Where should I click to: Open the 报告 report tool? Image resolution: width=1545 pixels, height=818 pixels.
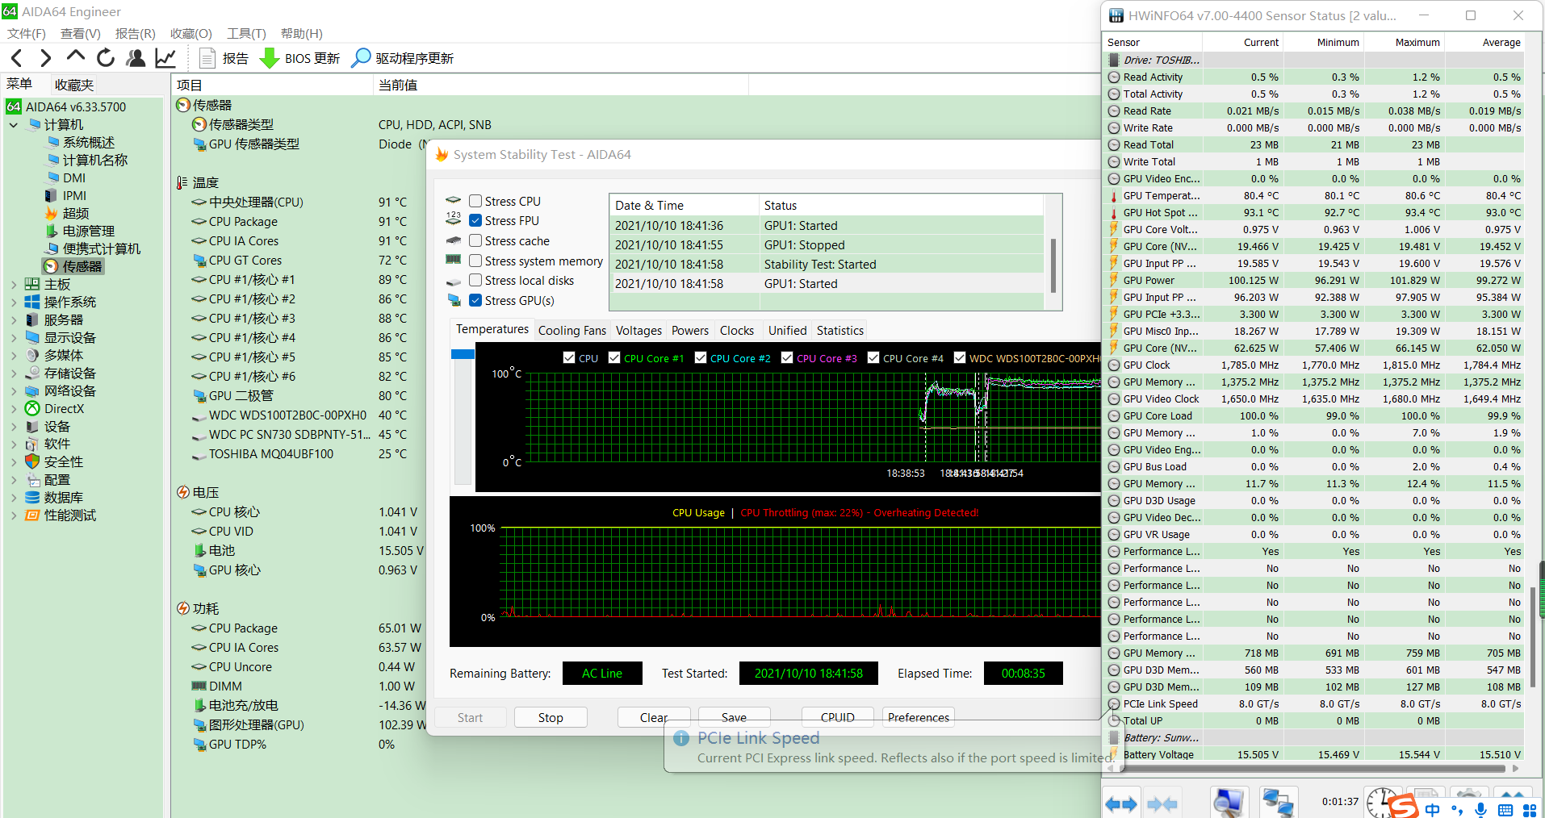[x=224, y=58]
